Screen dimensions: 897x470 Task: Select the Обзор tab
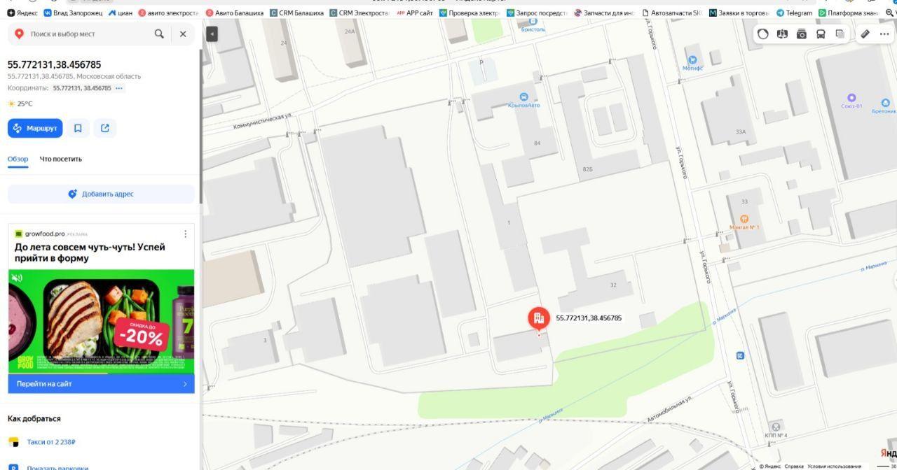pyautogui.click(x=18, y=159)
